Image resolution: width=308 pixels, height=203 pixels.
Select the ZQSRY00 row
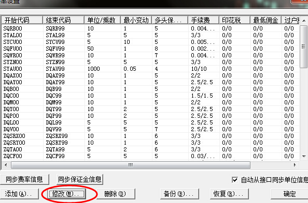tap(150, 143)
